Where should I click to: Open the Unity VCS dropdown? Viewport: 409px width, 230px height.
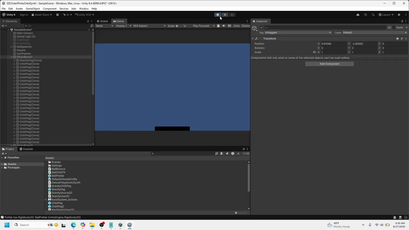tap(84, 15)
